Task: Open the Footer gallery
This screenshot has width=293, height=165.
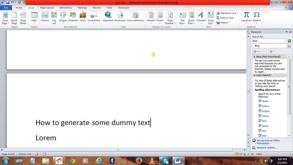Action: tap(160, 17)
